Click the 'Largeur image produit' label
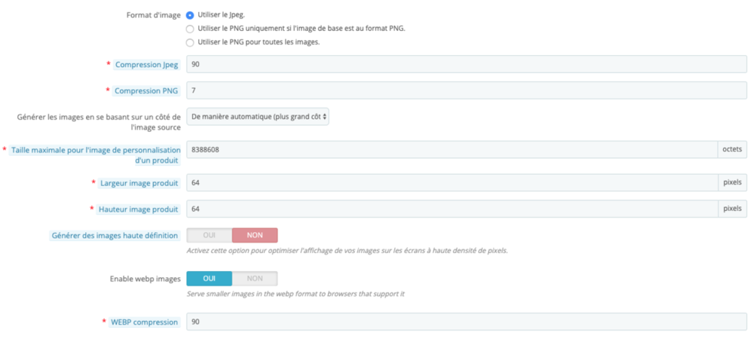 coord(139,183)
